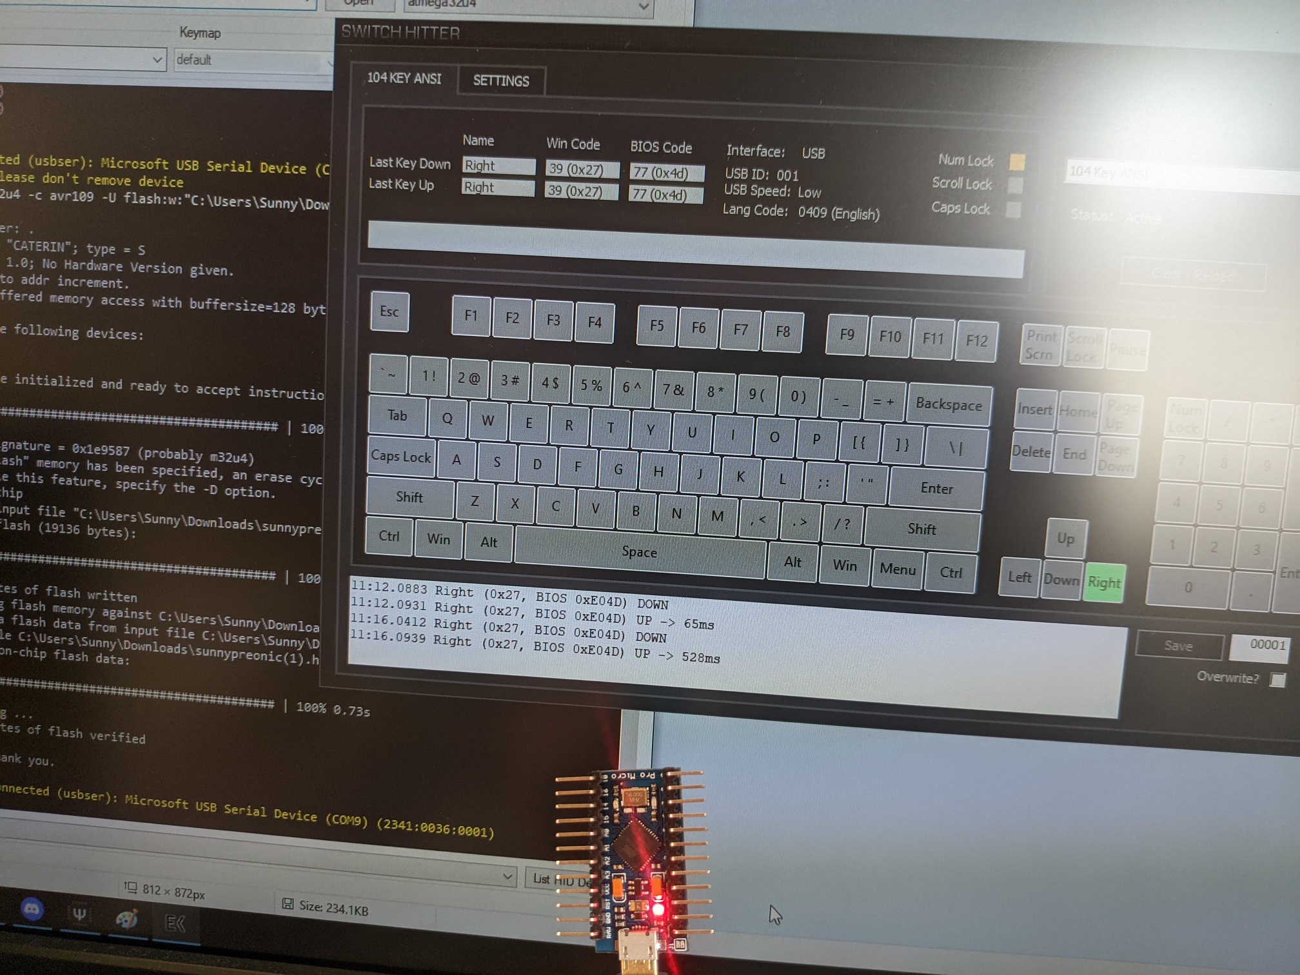Click the F12 key tile
The height and width of the screenshot is (975, 1300).
click(x=976, y=340)
